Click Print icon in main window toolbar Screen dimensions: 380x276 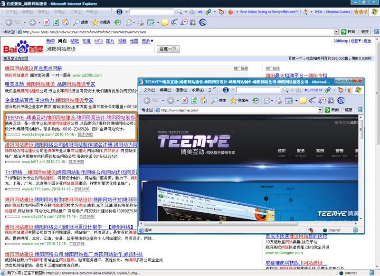(x=141, y=22)
